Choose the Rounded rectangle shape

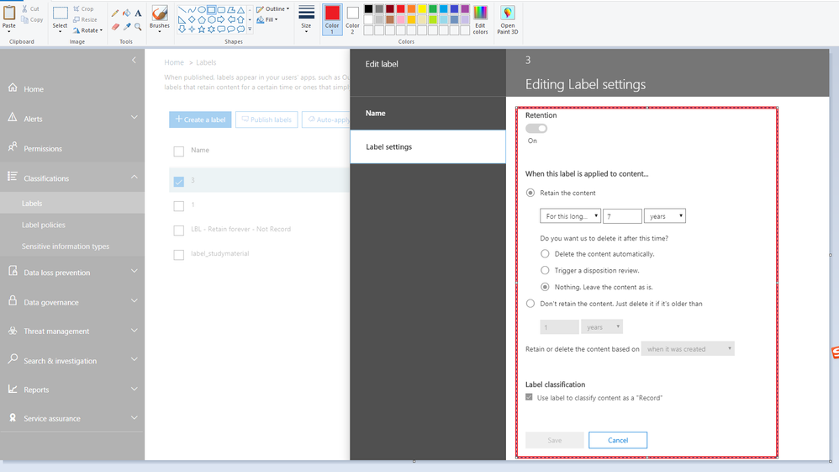pos(221,9)
